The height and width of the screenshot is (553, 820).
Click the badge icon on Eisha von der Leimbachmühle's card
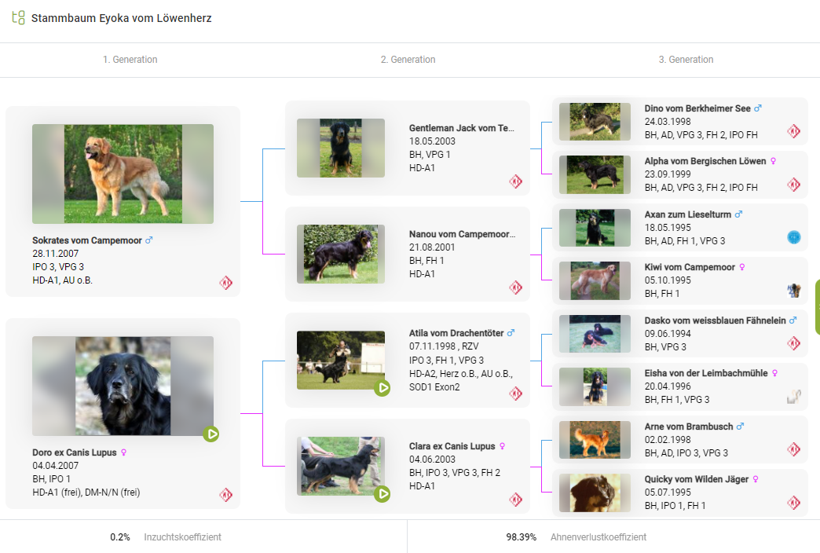pos(794,397)
